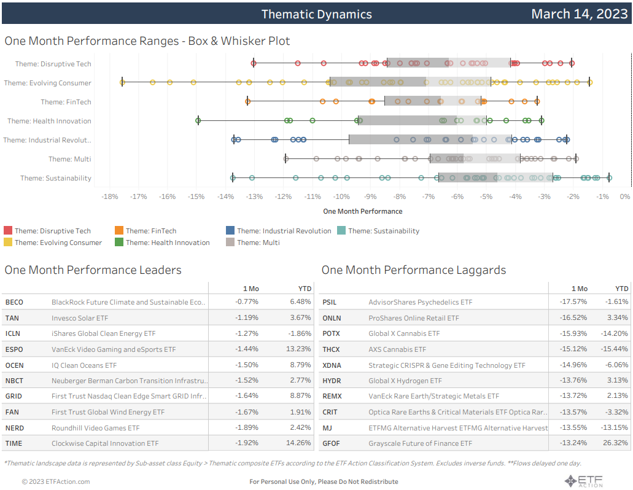Click the REMX ticker in Laggards
This screenshot has height=490, width=633.
pyautogui.click(x=332, y=396)
